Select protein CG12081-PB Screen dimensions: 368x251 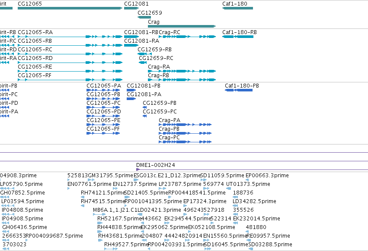point(144,86)
